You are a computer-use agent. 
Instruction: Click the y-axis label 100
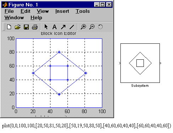[11, 38]
